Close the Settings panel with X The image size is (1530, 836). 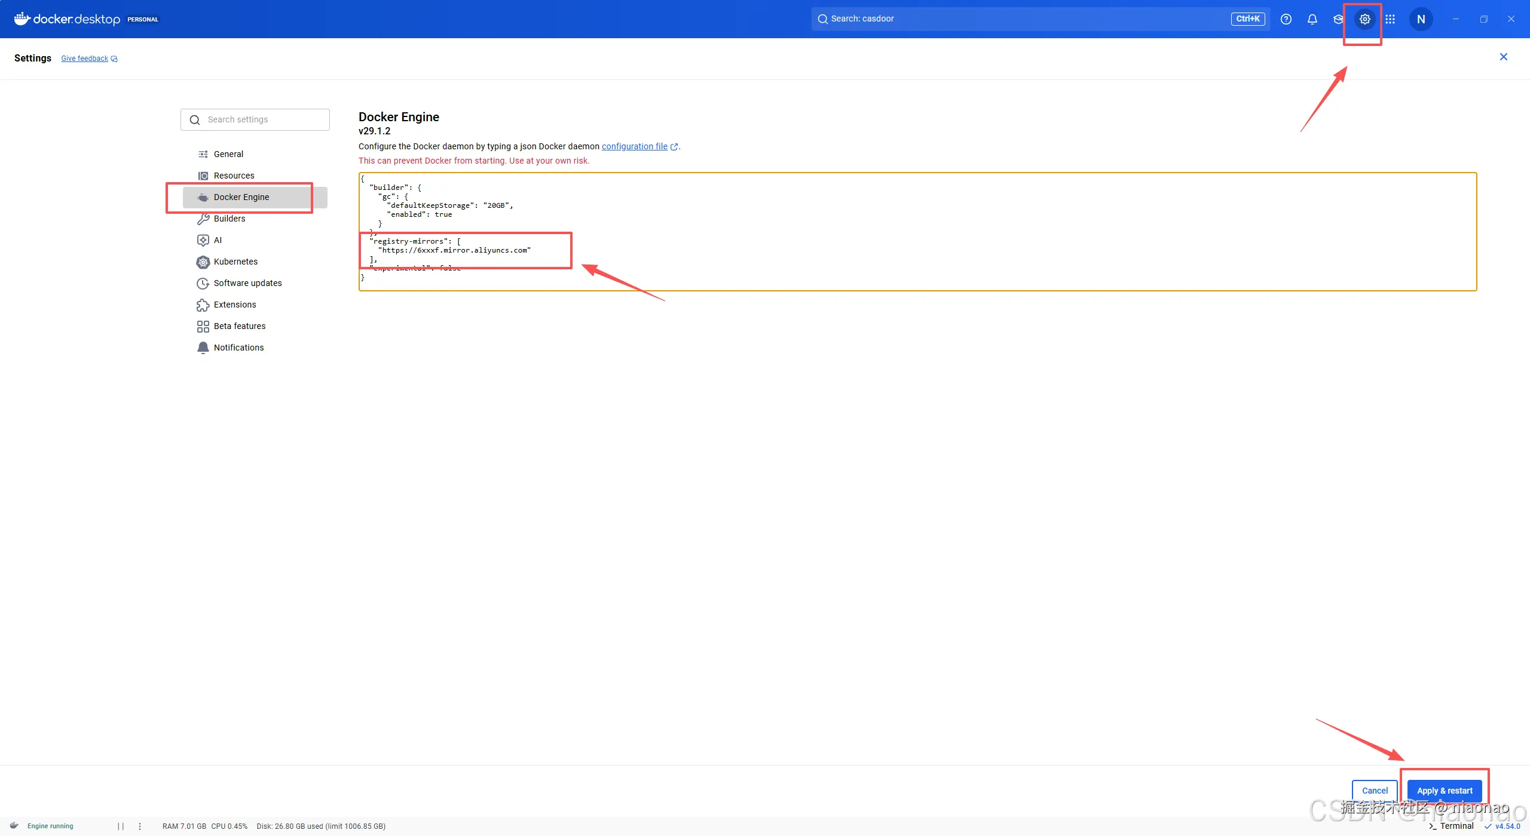1503,57
